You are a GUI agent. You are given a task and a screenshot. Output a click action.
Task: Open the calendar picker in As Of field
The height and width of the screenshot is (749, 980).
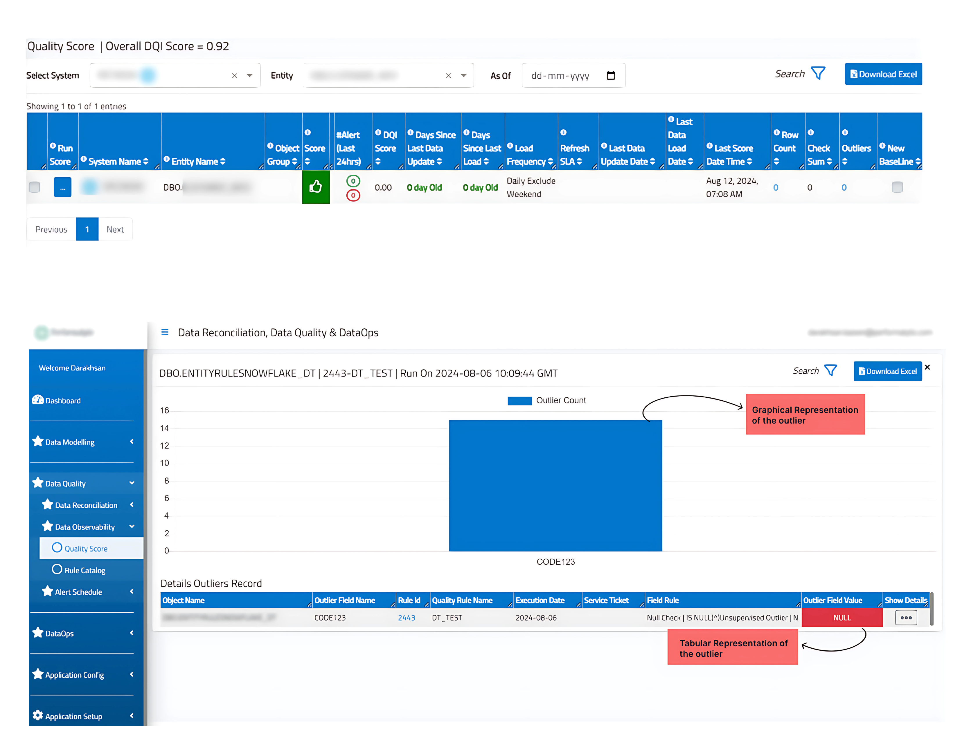(x=610, y=75)
